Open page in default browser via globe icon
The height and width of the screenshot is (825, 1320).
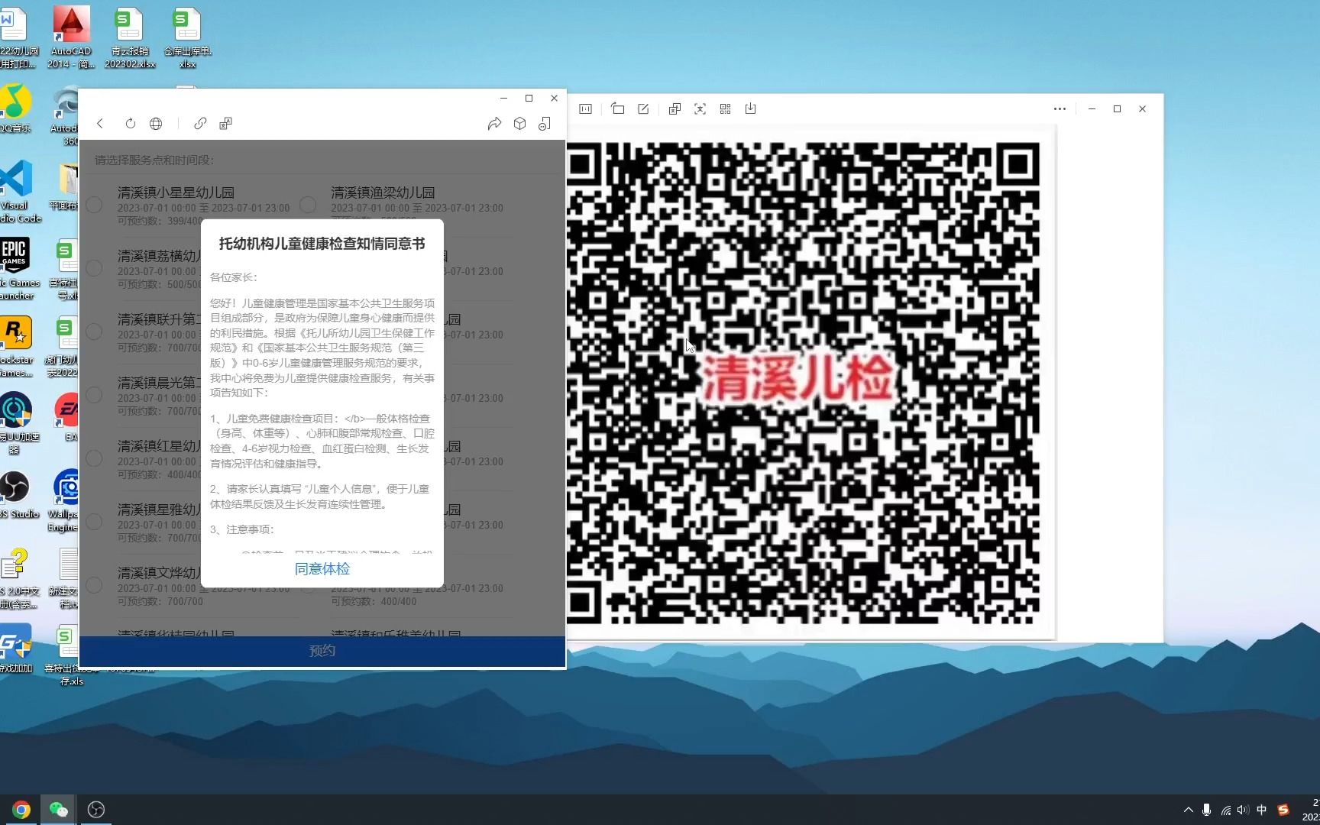tap(156, 124)
